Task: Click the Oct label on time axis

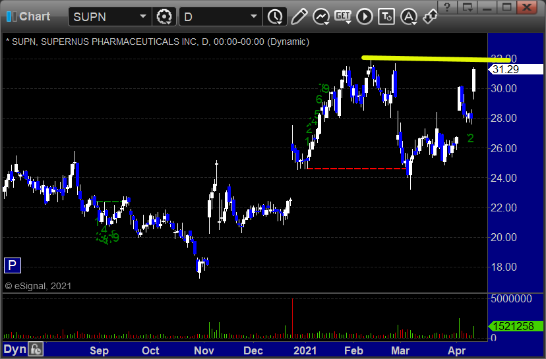Action: [150, 350]
